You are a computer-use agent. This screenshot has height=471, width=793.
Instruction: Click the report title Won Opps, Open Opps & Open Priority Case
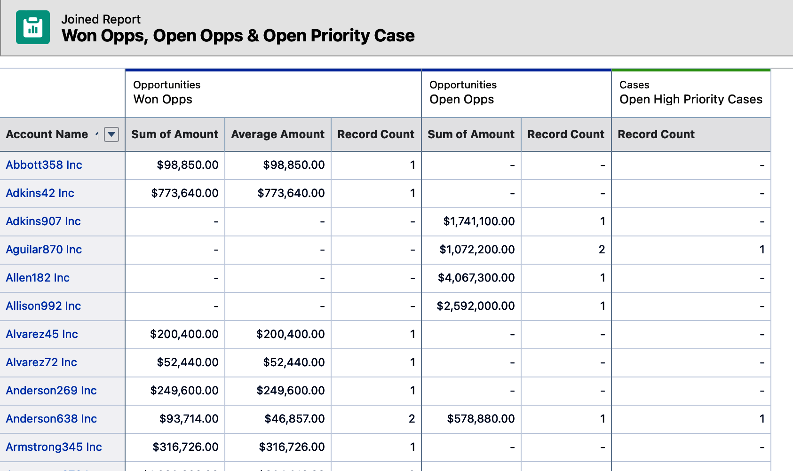pyautogui.click(x=238, y=36)
